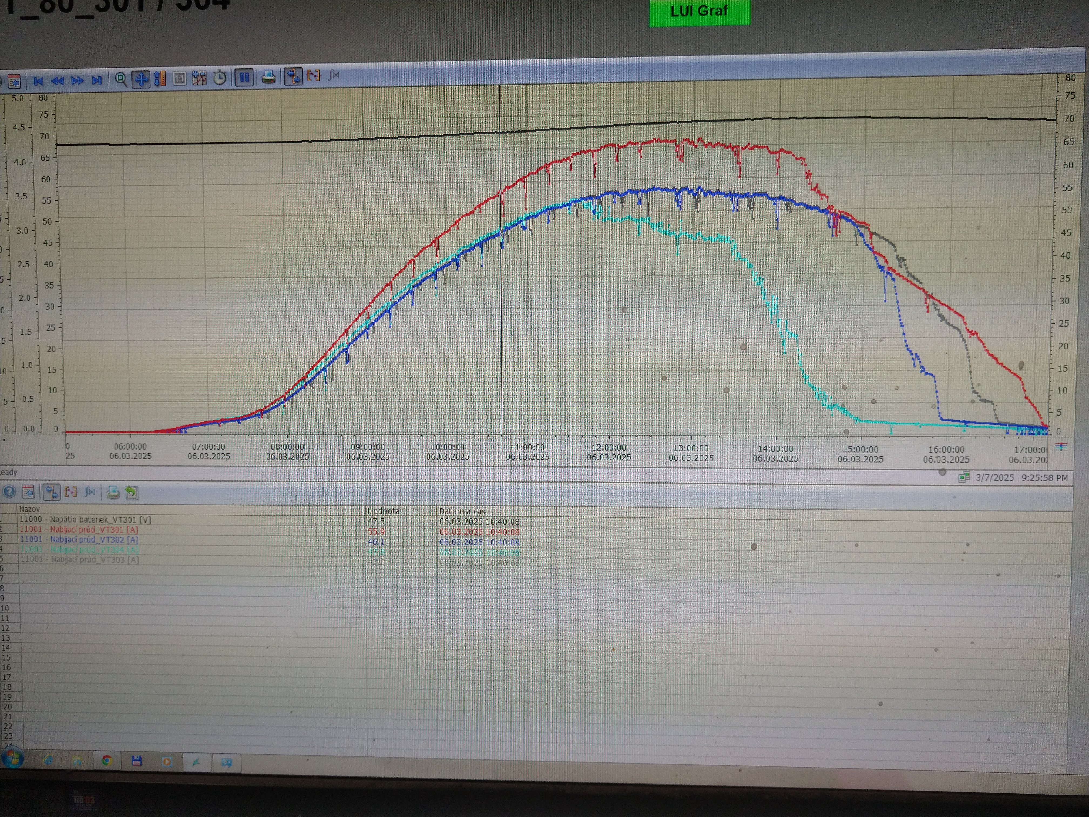Click the vertical axis scaling ruler icon
This screenshot has width=1089, height=817.
tap(160, 78)
